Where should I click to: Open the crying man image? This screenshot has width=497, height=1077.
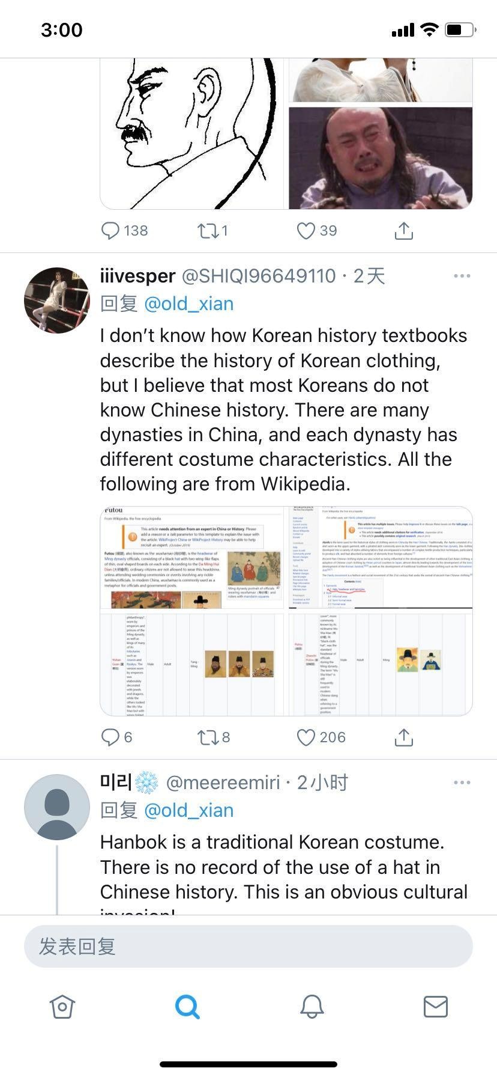[x=381, y=158]
